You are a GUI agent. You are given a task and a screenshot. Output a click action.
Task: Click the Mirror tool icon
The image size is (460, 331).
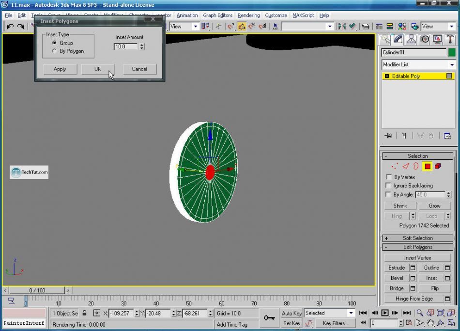coord(342,26)
